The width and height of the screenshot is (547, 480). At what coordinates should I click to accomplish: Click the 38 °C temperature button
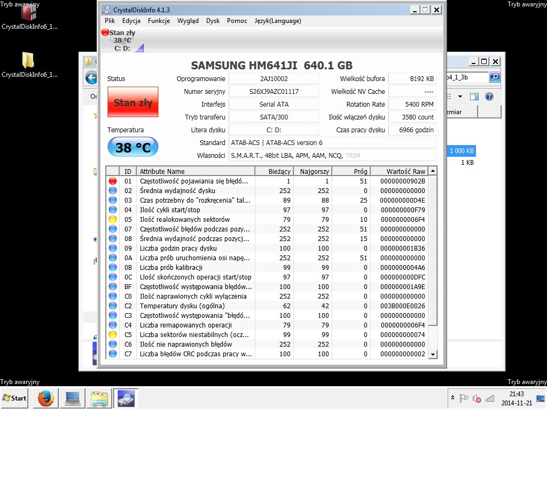[x=133, y=147]
